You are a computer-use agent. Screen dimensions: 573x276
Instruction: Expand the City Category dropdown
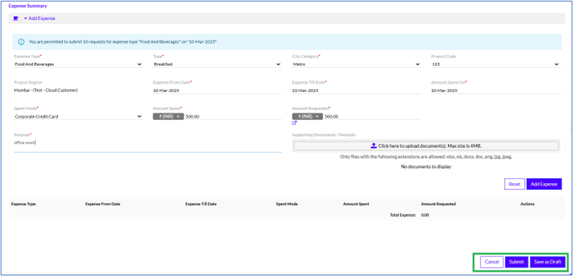coord(356,64)
